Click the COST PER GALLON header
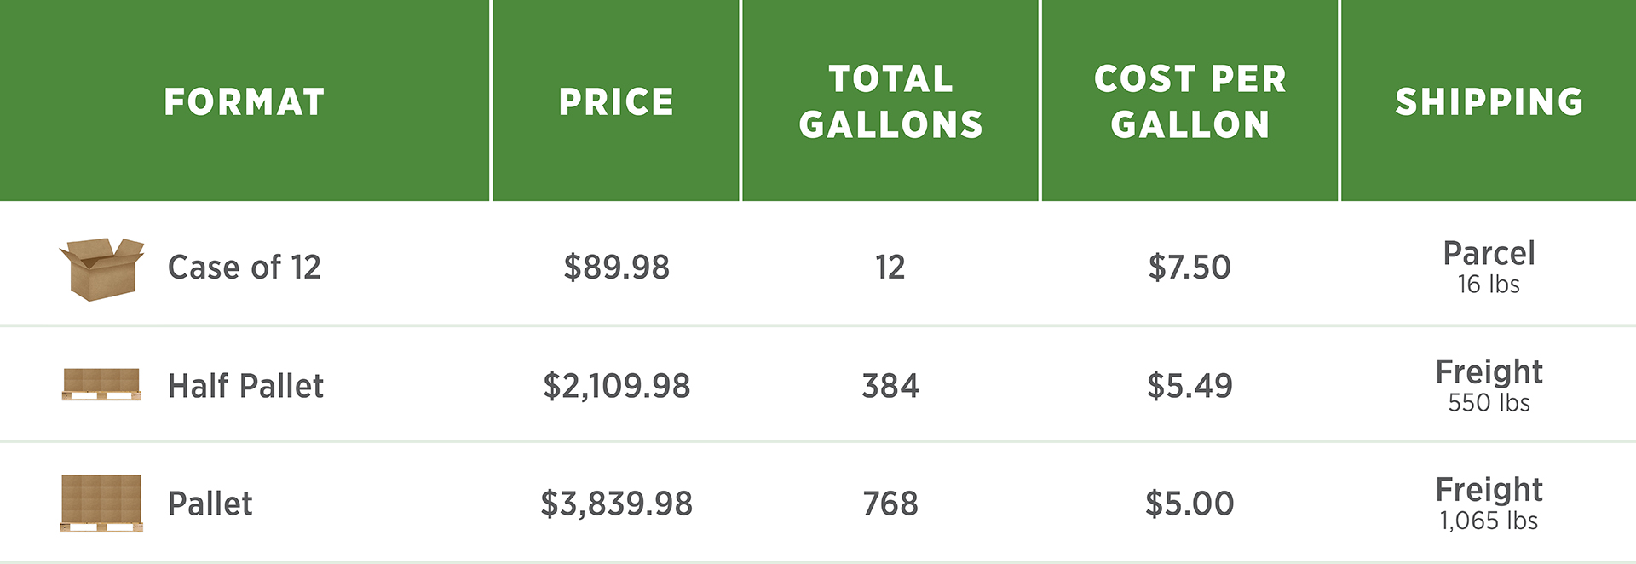The width and height of the screenshot is (1636, 564). tap(1190, 101)
